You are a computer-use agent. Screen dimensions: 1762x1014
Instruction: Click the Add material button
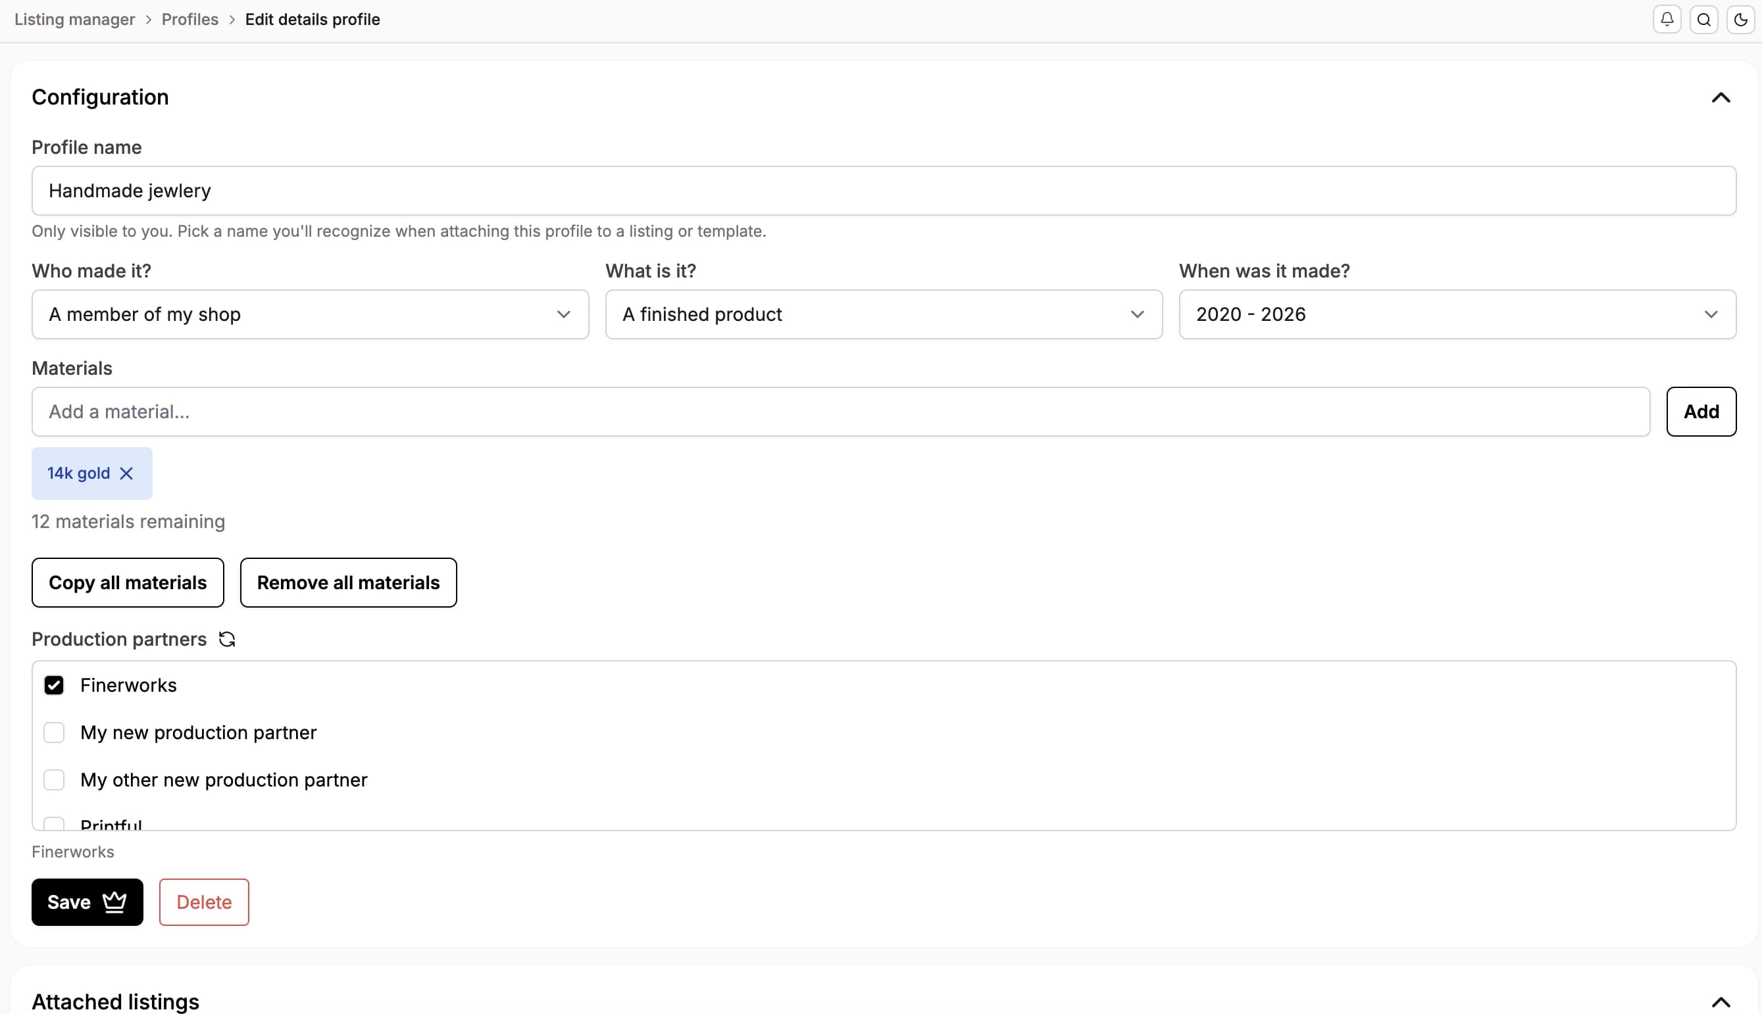click(1701, 412)
